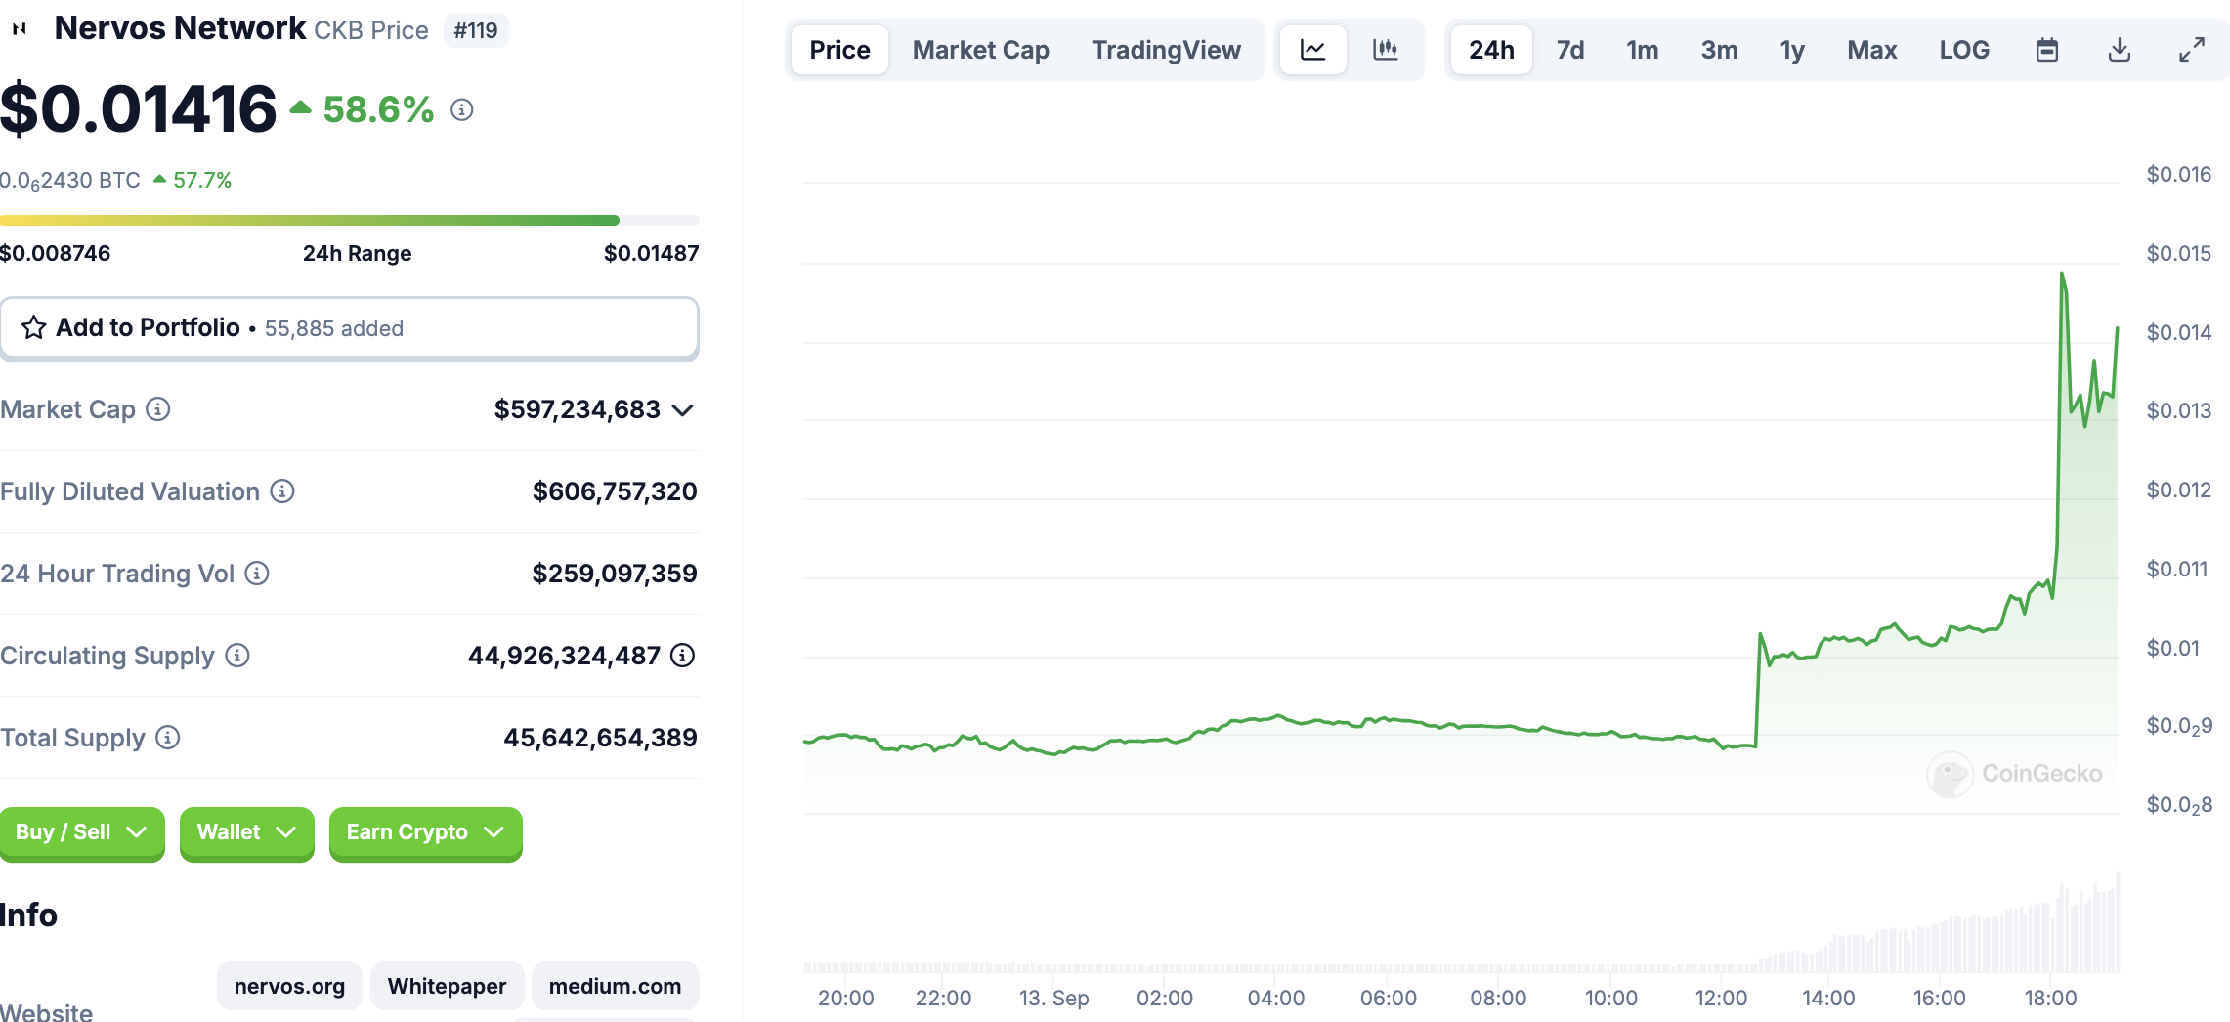Switch to the Market Cap tab
The image size is (2230, 1022).
click(980, 50)
